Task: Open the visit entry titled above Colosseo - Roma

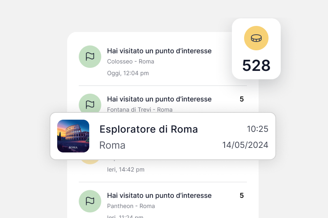Action: tap(159, 51)
